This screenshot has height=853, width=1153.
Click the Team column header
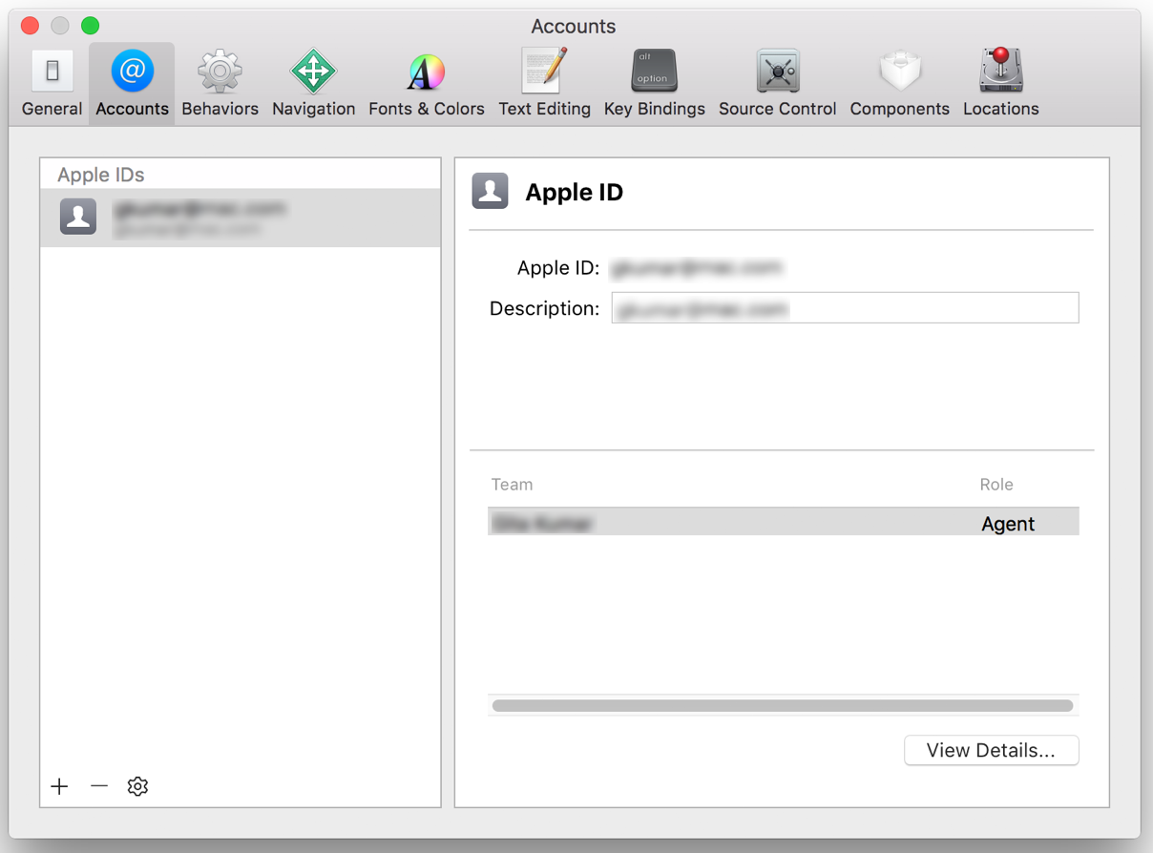point(512,485)
